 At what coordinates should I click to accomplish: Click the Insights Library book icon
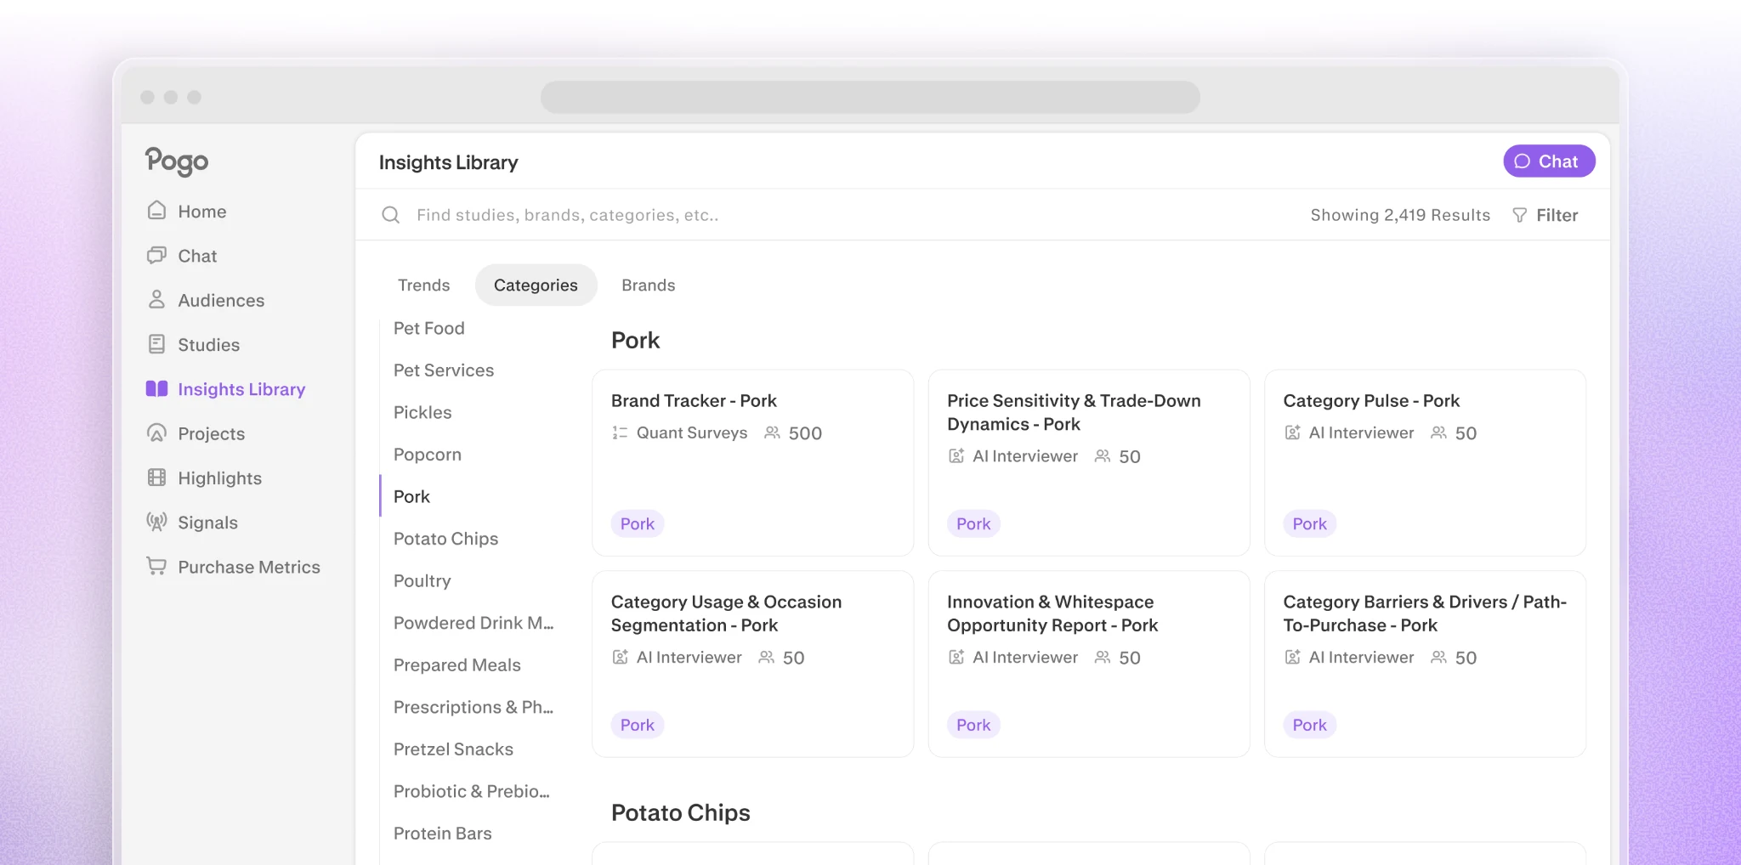(156, 389)
